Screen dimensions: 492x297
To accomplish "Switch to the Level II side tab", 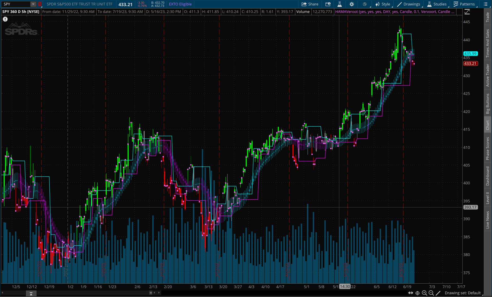I will [488, 198].
